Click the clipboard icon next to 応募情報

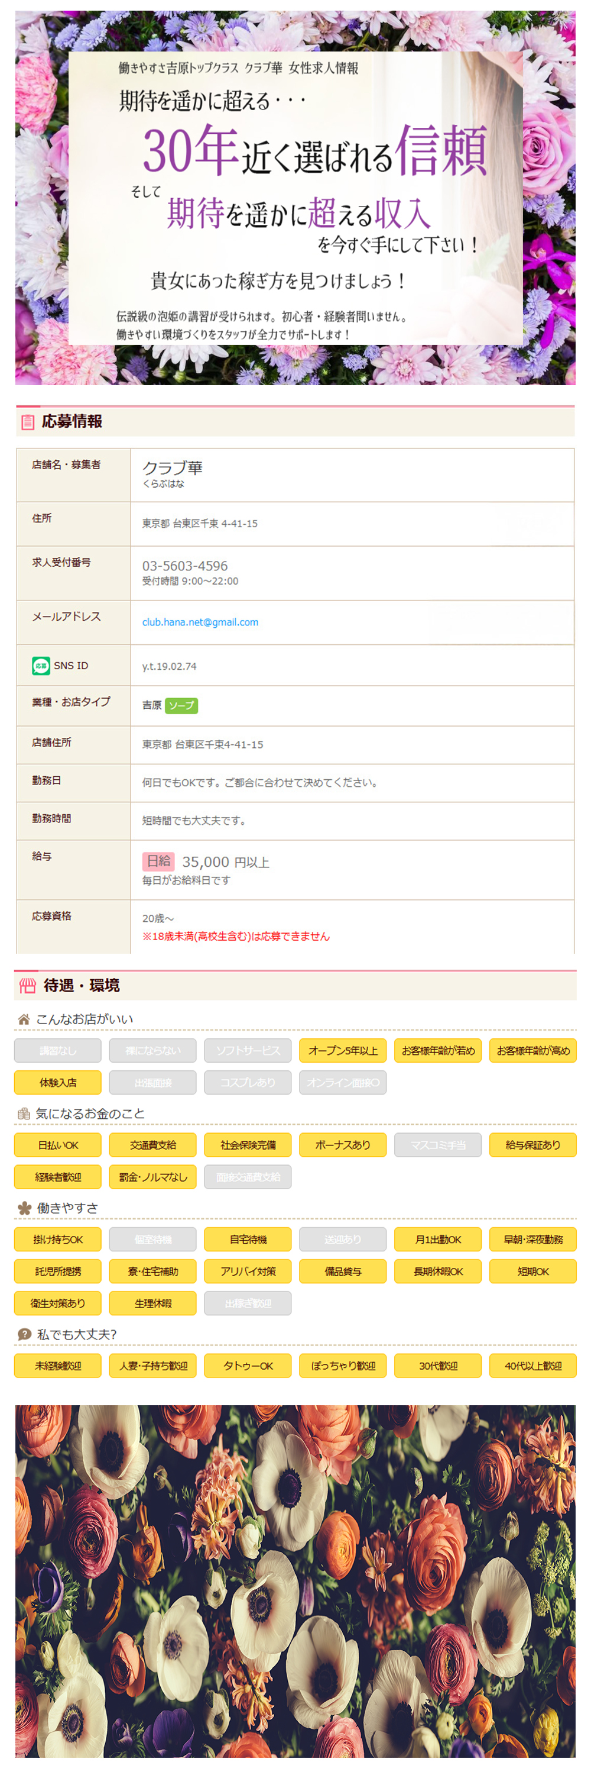click(28, 422)
